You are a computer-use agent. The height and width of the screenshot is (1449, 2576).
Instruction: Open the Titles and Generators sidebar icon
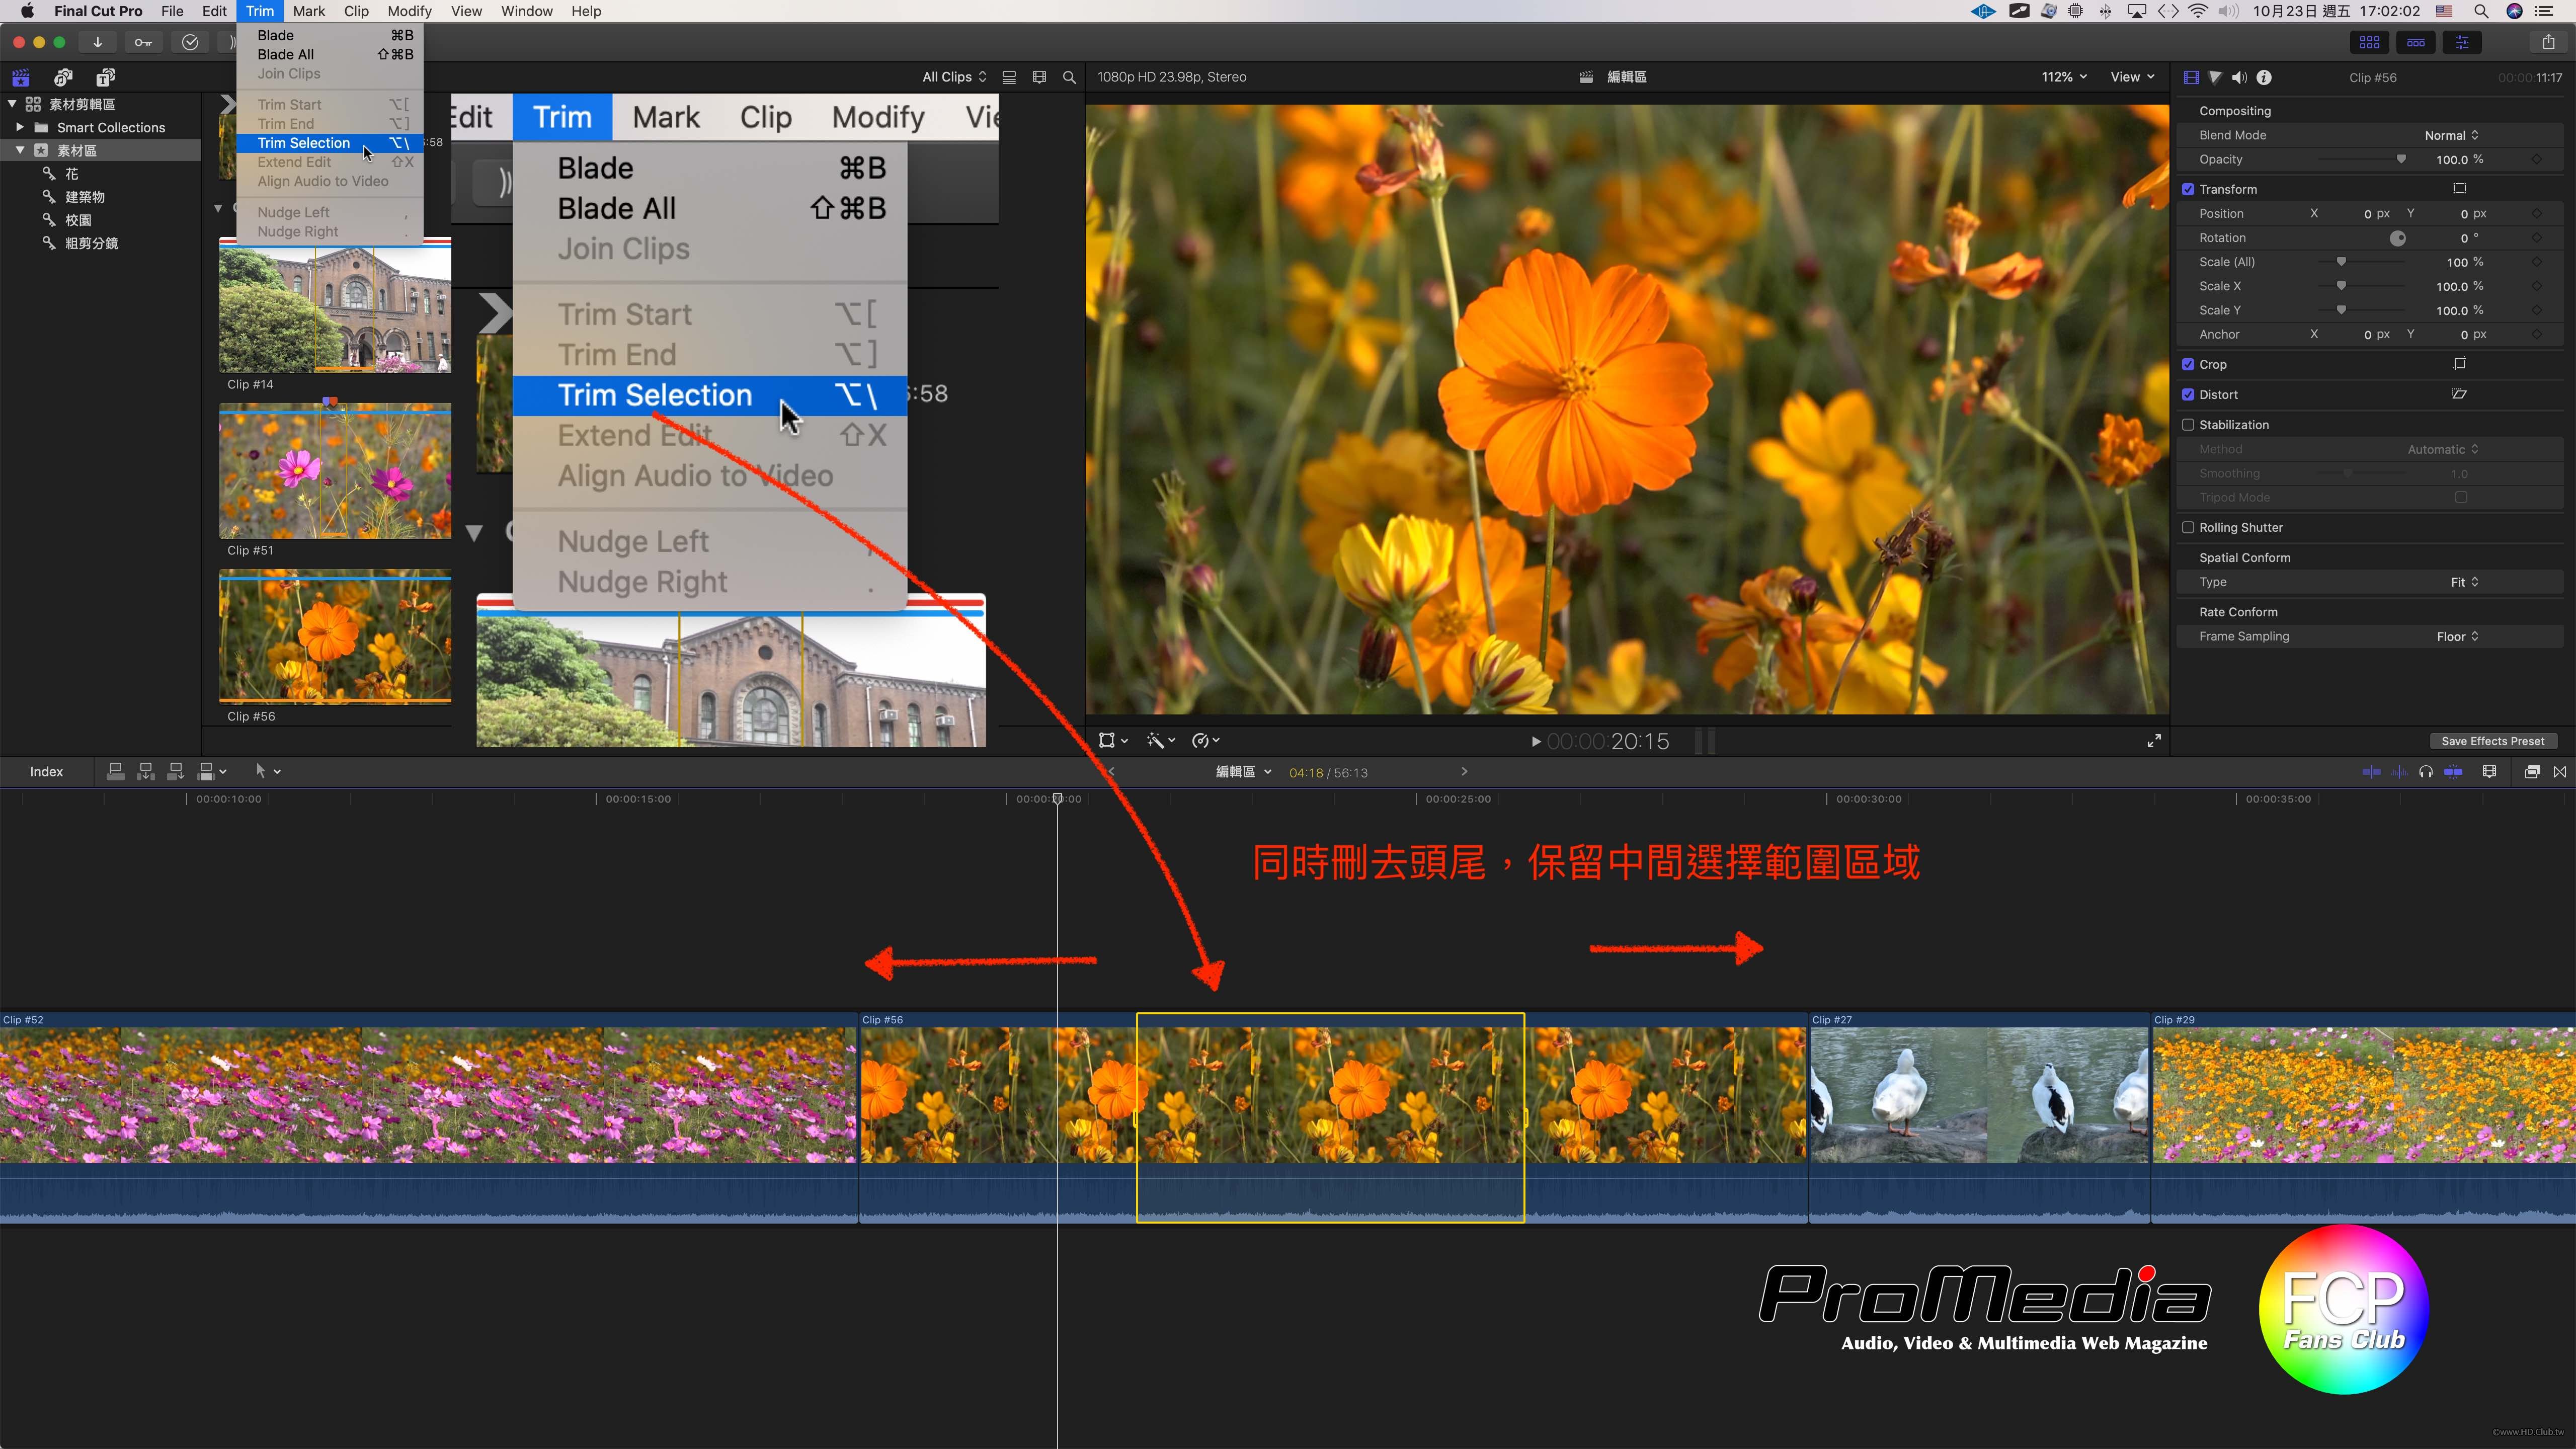click(x=105, y=78)
